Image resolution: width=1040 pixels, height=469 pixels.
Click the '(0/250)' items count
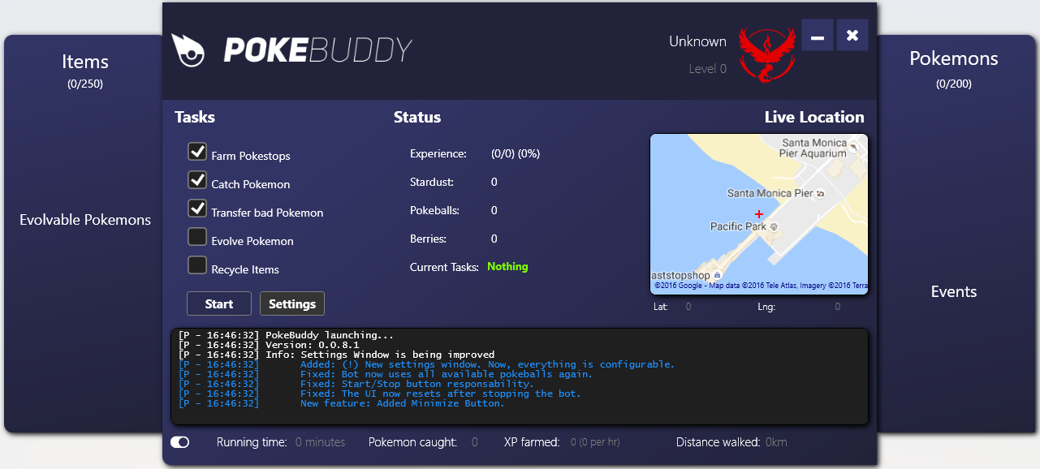pos(85,84)
